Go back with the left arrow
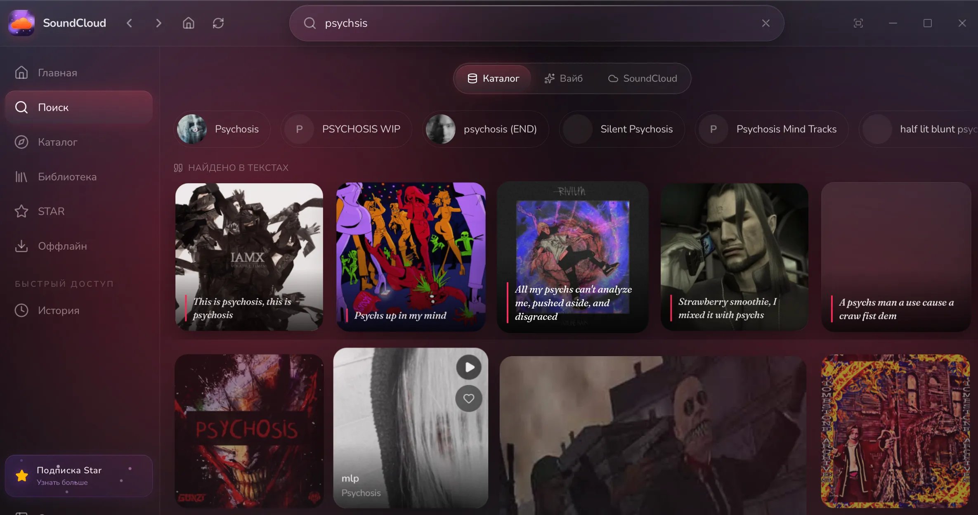The image size is (978, 515). [x=130, y=23]
